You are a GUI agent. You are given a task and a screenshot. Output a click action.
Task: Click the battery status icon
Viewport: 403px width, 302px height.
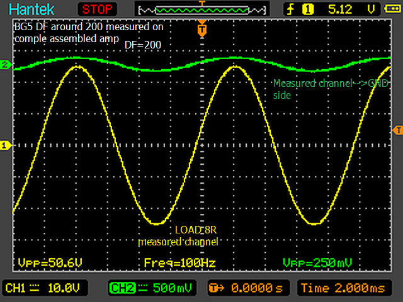[392, 9]
